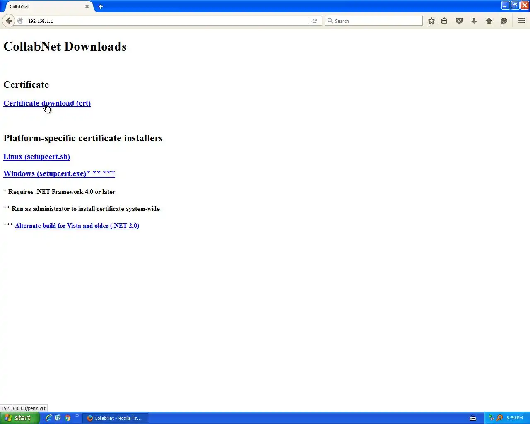This screenshot has width=530, height=424.
Task: Open Windows (setupcert.exe) link
Action: [59, 173]
